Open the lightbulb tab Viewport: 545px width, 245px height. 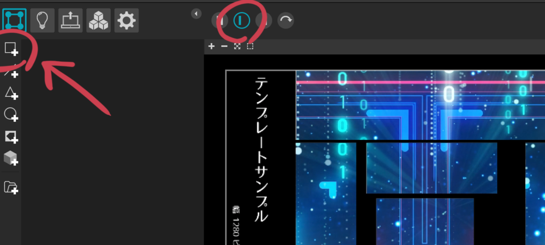(42, 20)
